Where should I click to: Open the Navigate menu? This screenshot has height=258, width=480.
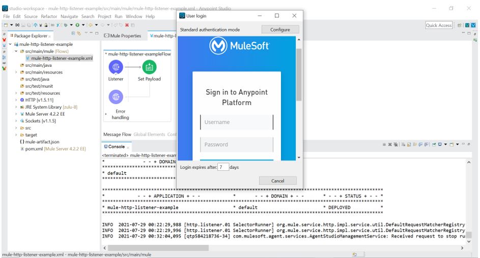(x=69, y=16)
